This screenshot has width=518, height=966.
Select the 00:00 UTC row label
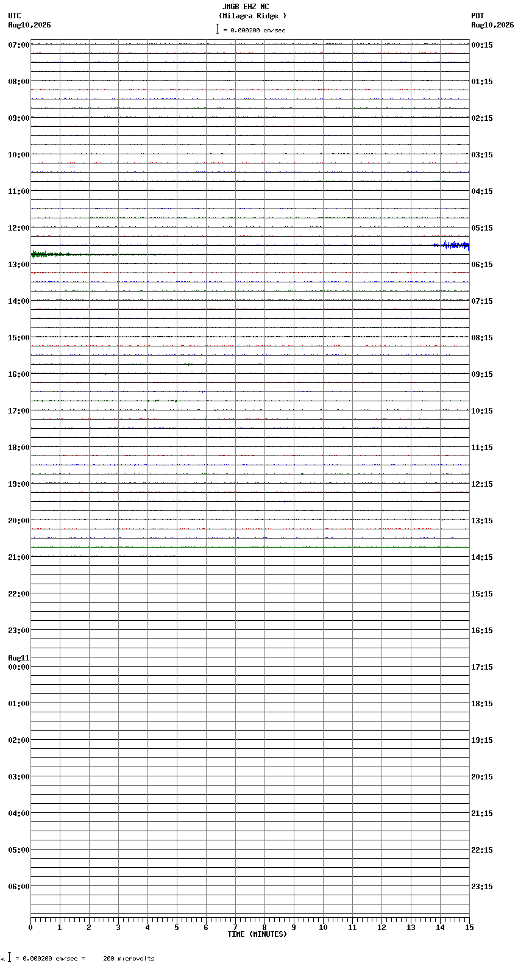coord(19,667)
